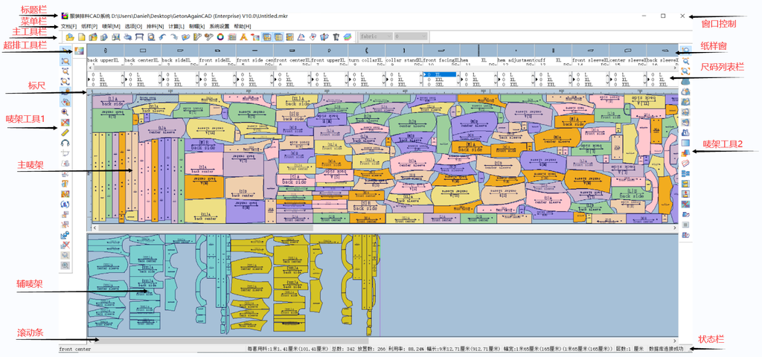Click the headphones-shaped icon in left toolbar

click(65, 143)
